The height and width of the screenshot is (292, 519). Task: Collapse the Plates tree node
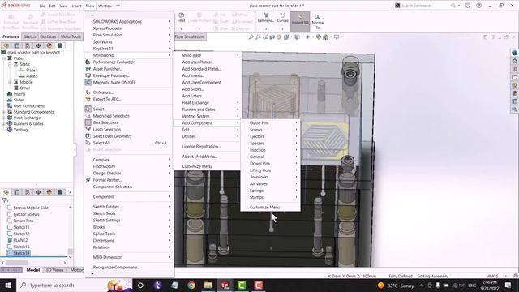pos(3,58)
